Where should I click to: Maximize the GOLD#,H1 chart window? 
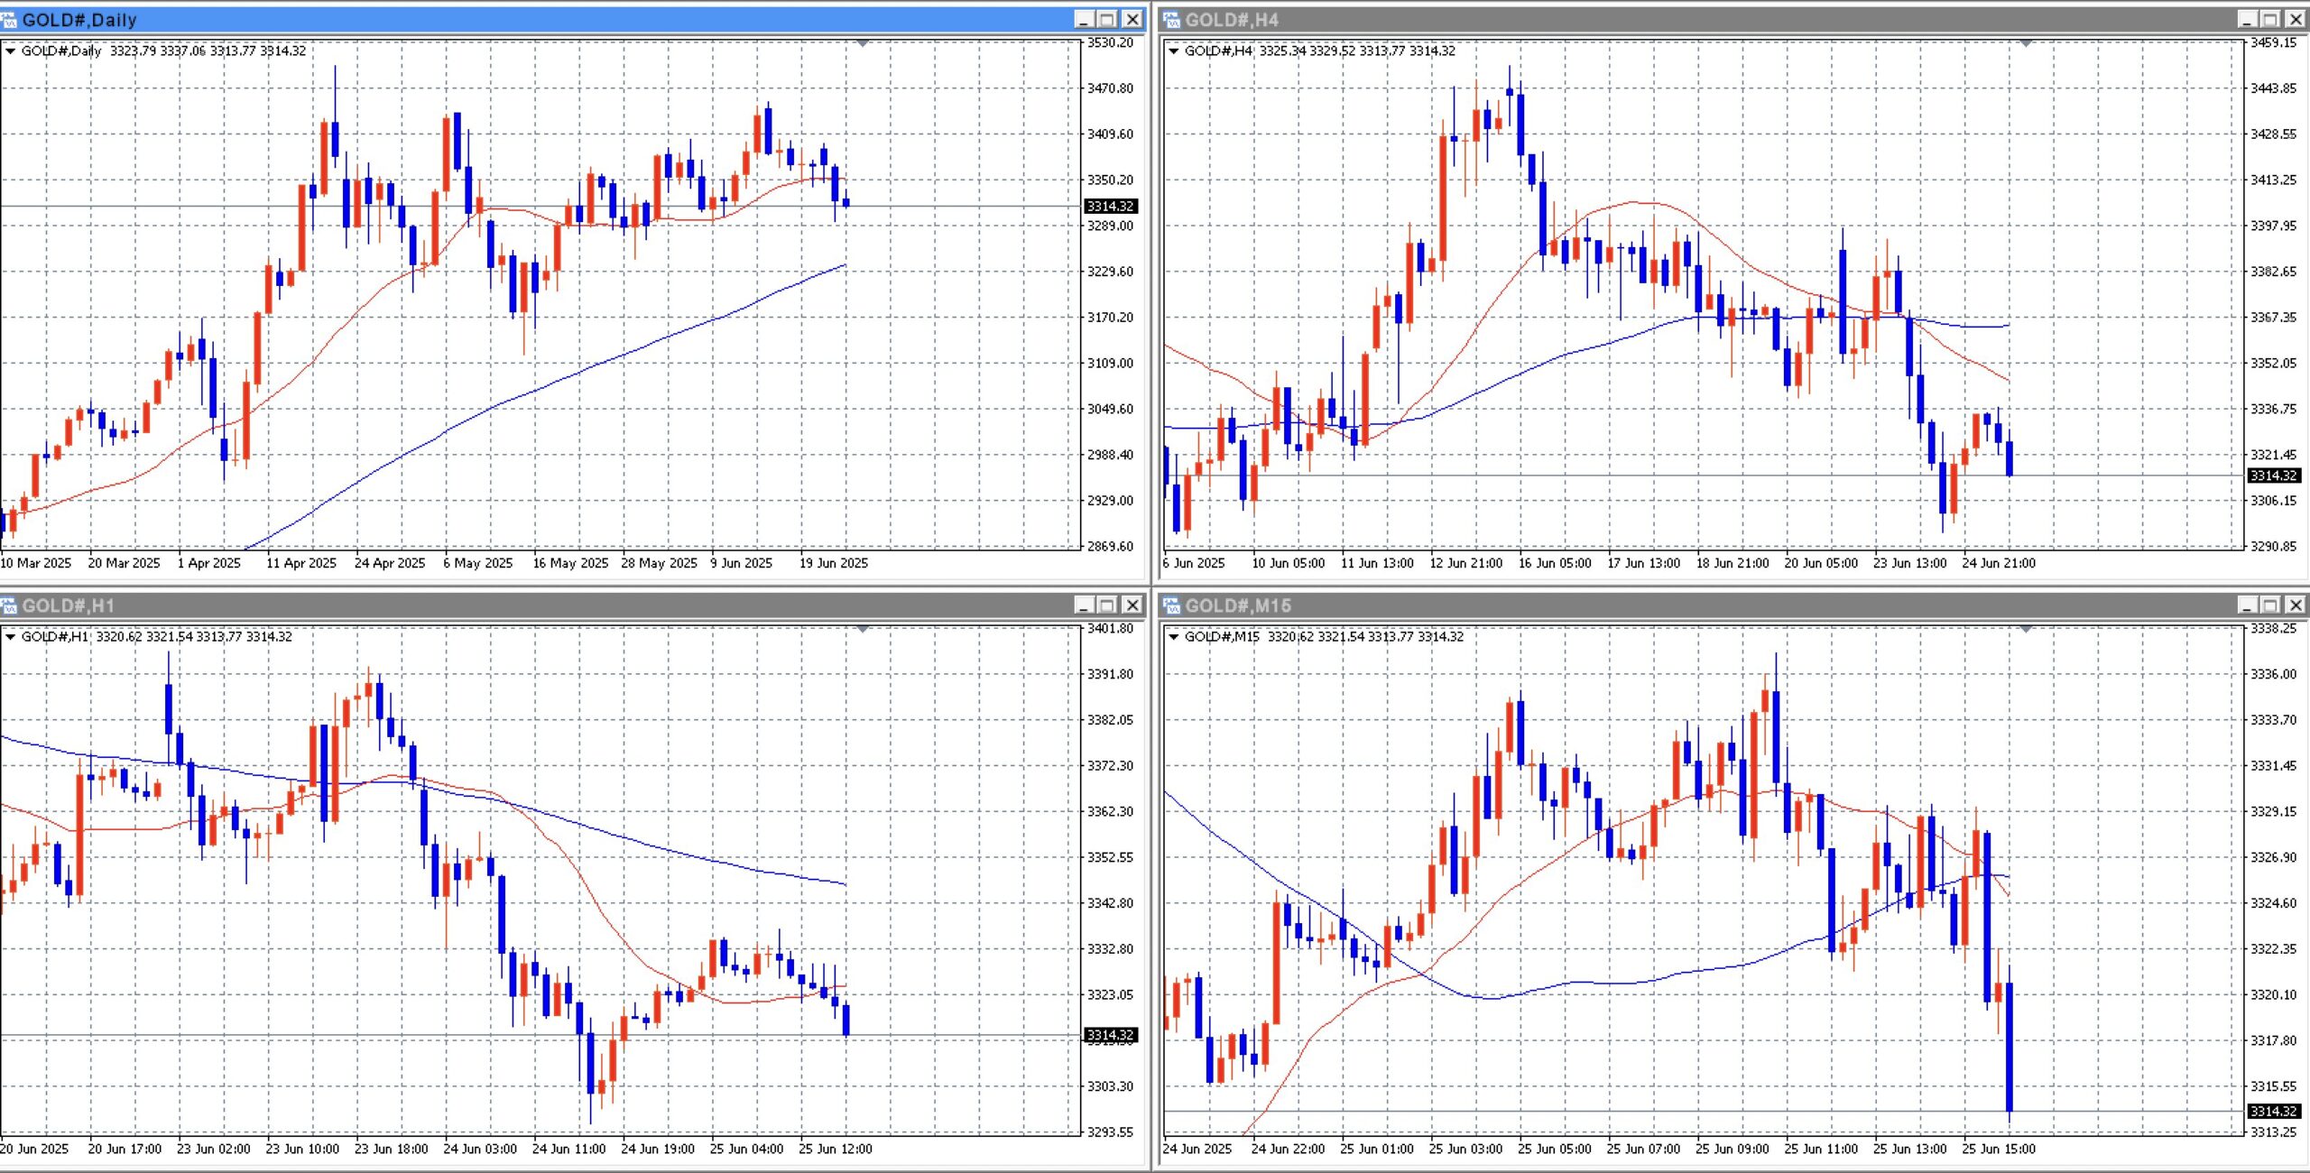[x=1108, y=605]
